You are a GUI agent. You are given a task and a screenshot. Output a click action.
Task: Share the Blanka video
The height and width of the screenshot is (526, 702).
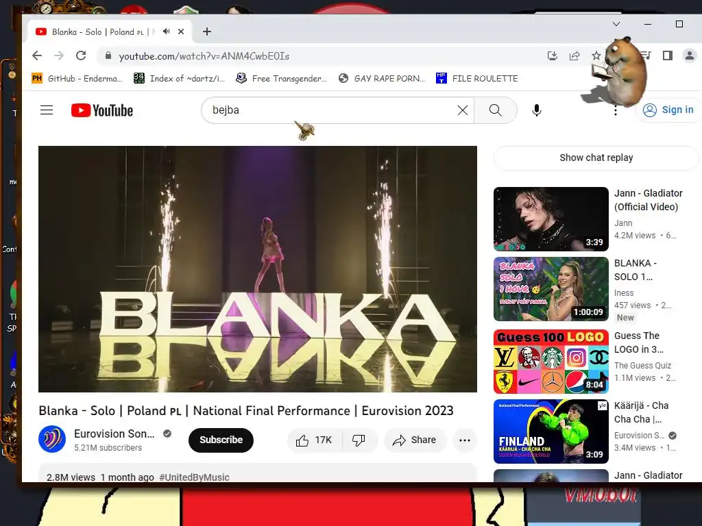[x=415, y=440]
